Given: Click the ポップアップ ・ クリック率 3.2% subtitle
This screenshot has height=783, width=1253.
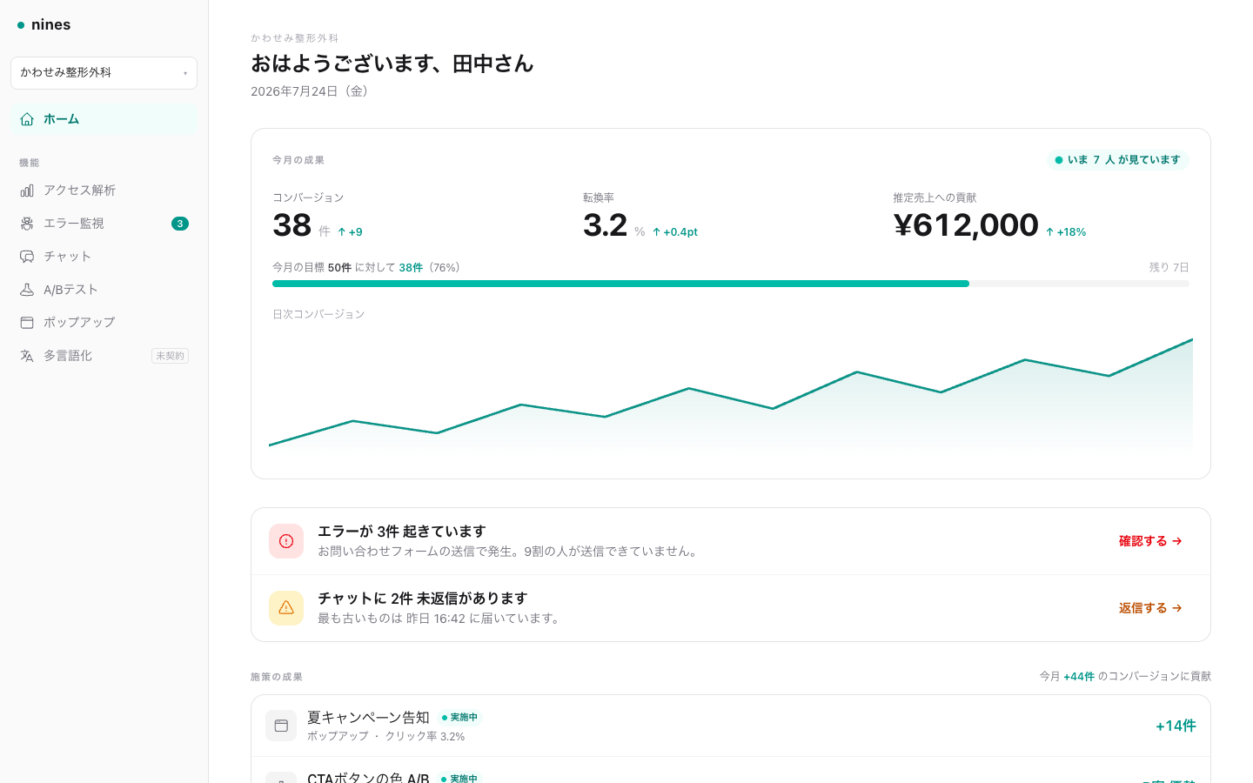Looking at the screenshot, I should click(x=385, y=736).
